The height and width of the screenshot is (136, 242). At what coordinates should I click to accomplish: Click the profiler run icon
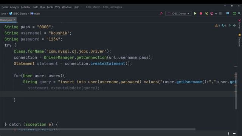[212, 14]
